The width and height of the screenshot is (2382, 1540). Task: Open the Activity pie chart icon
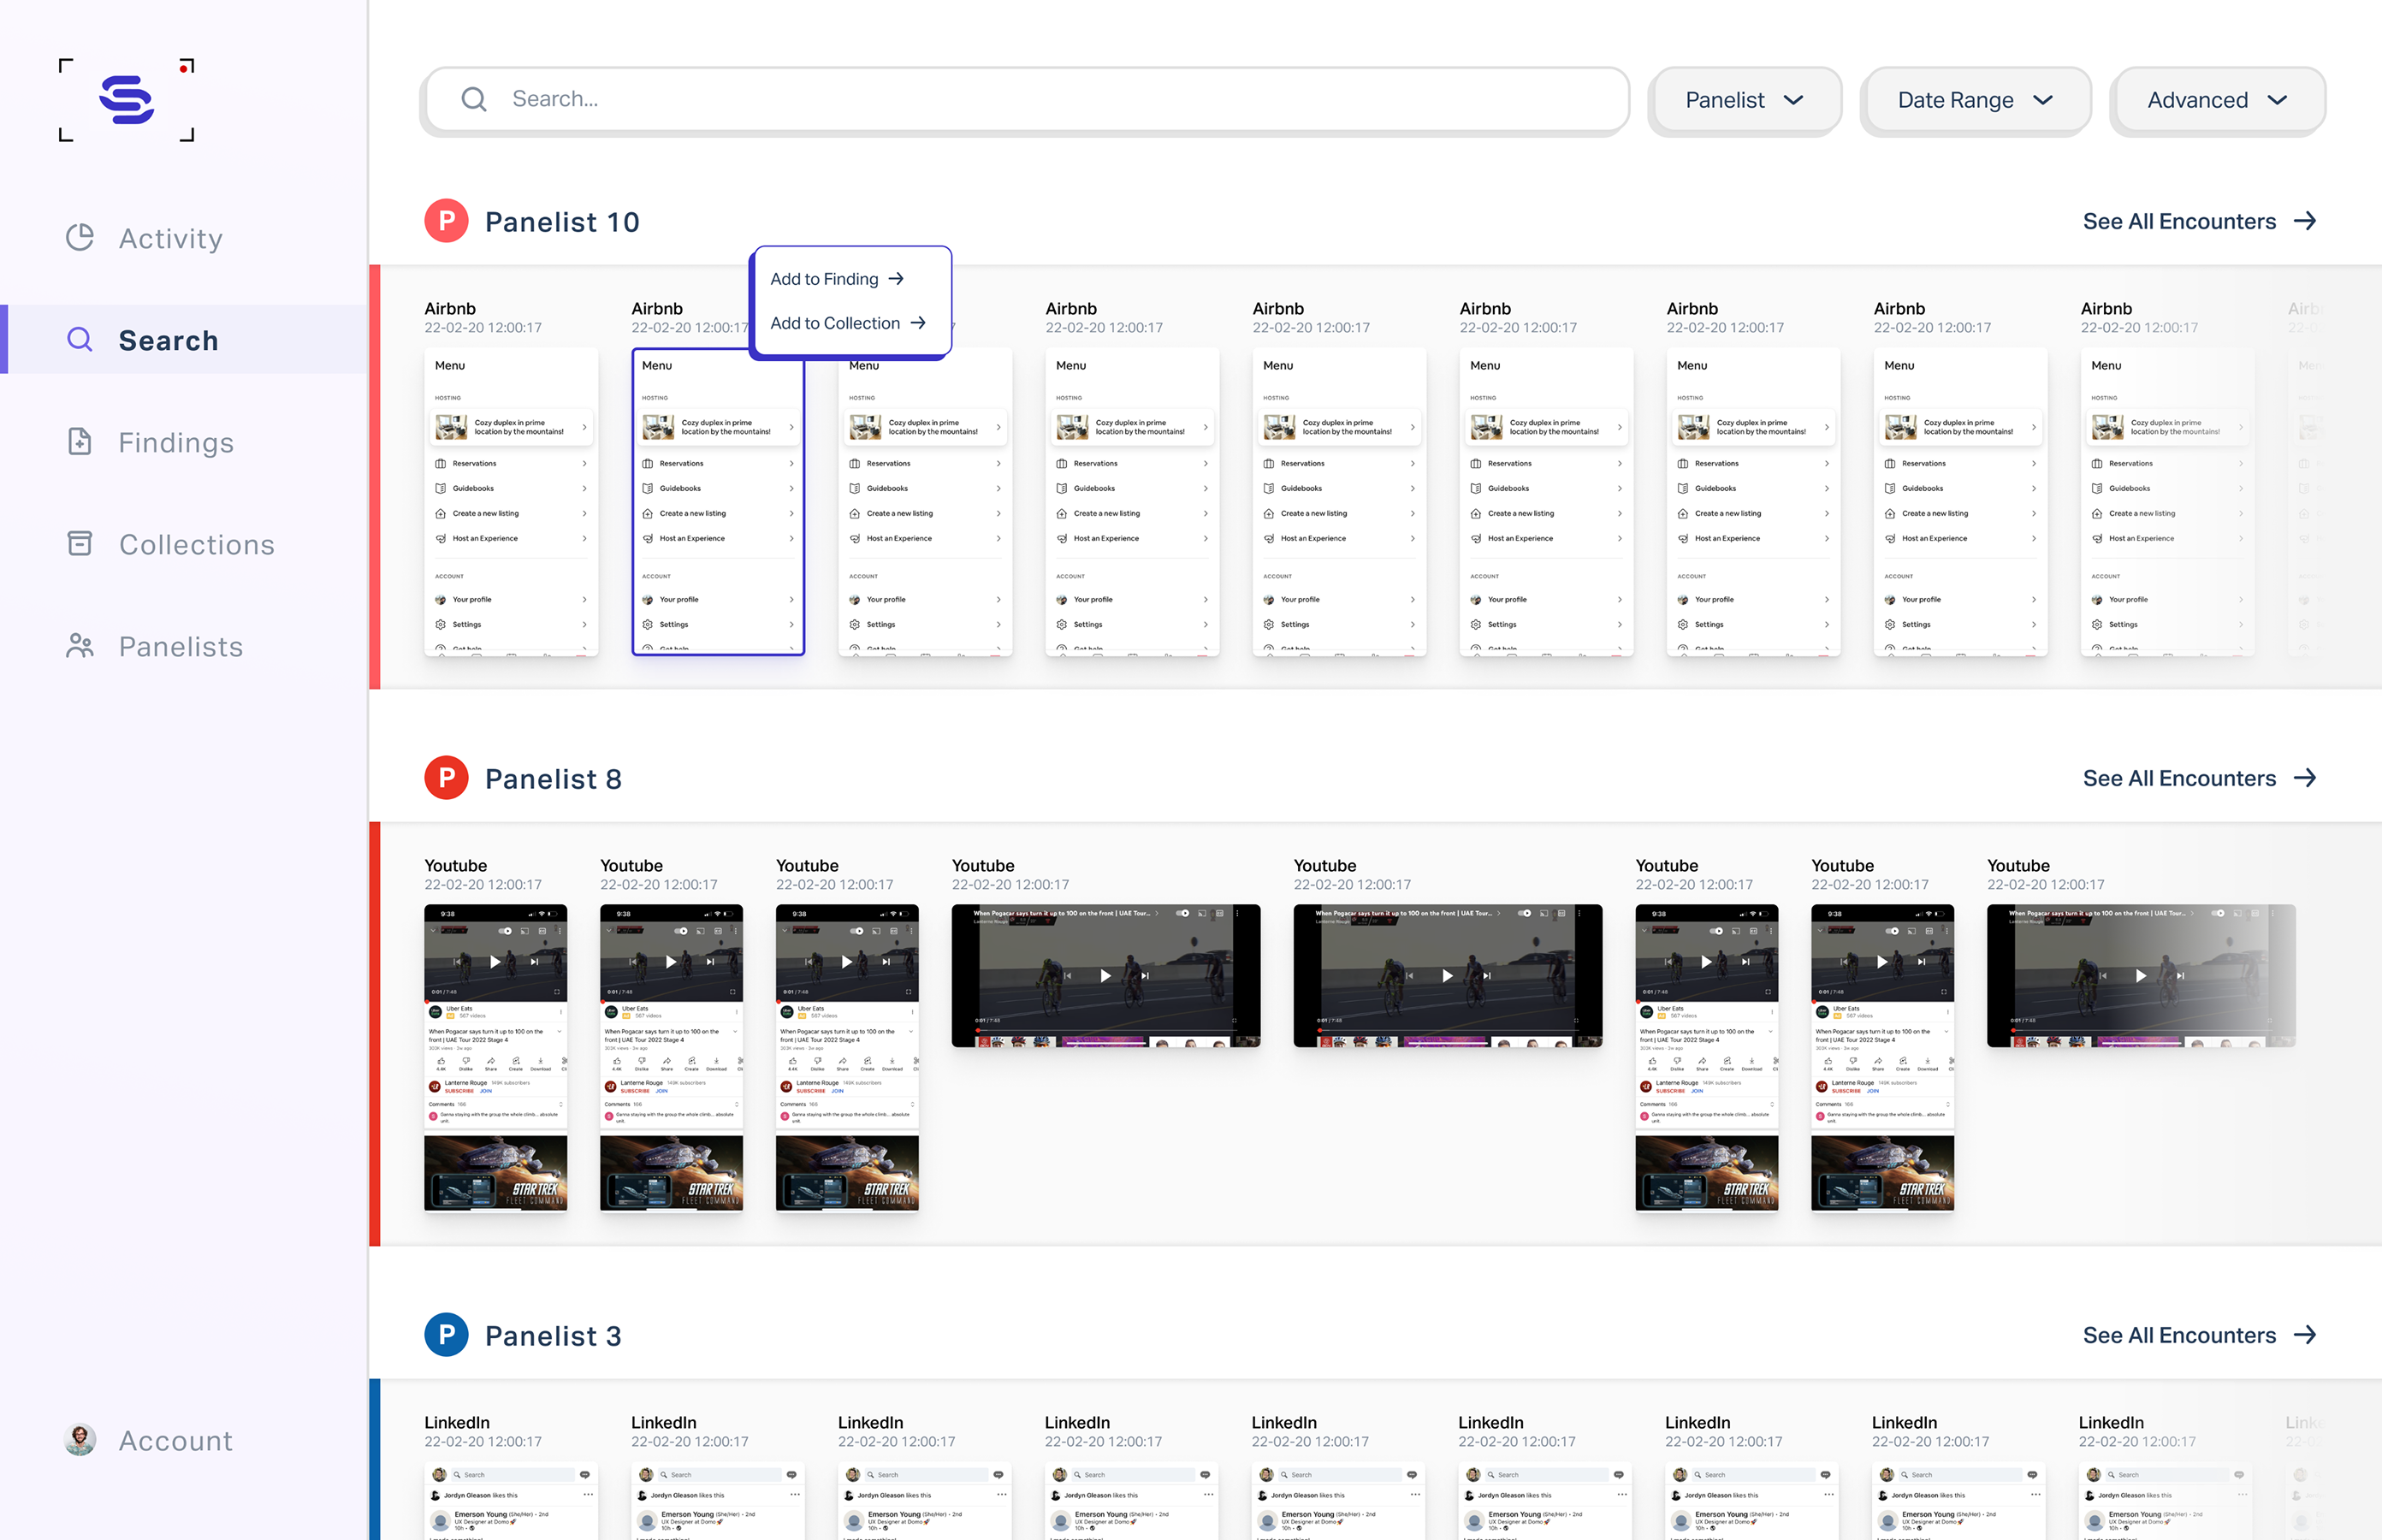coord(80,237)
